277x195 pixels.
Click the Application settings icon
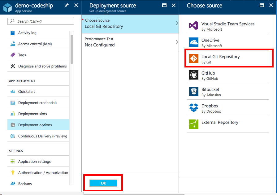click(13, 162)
